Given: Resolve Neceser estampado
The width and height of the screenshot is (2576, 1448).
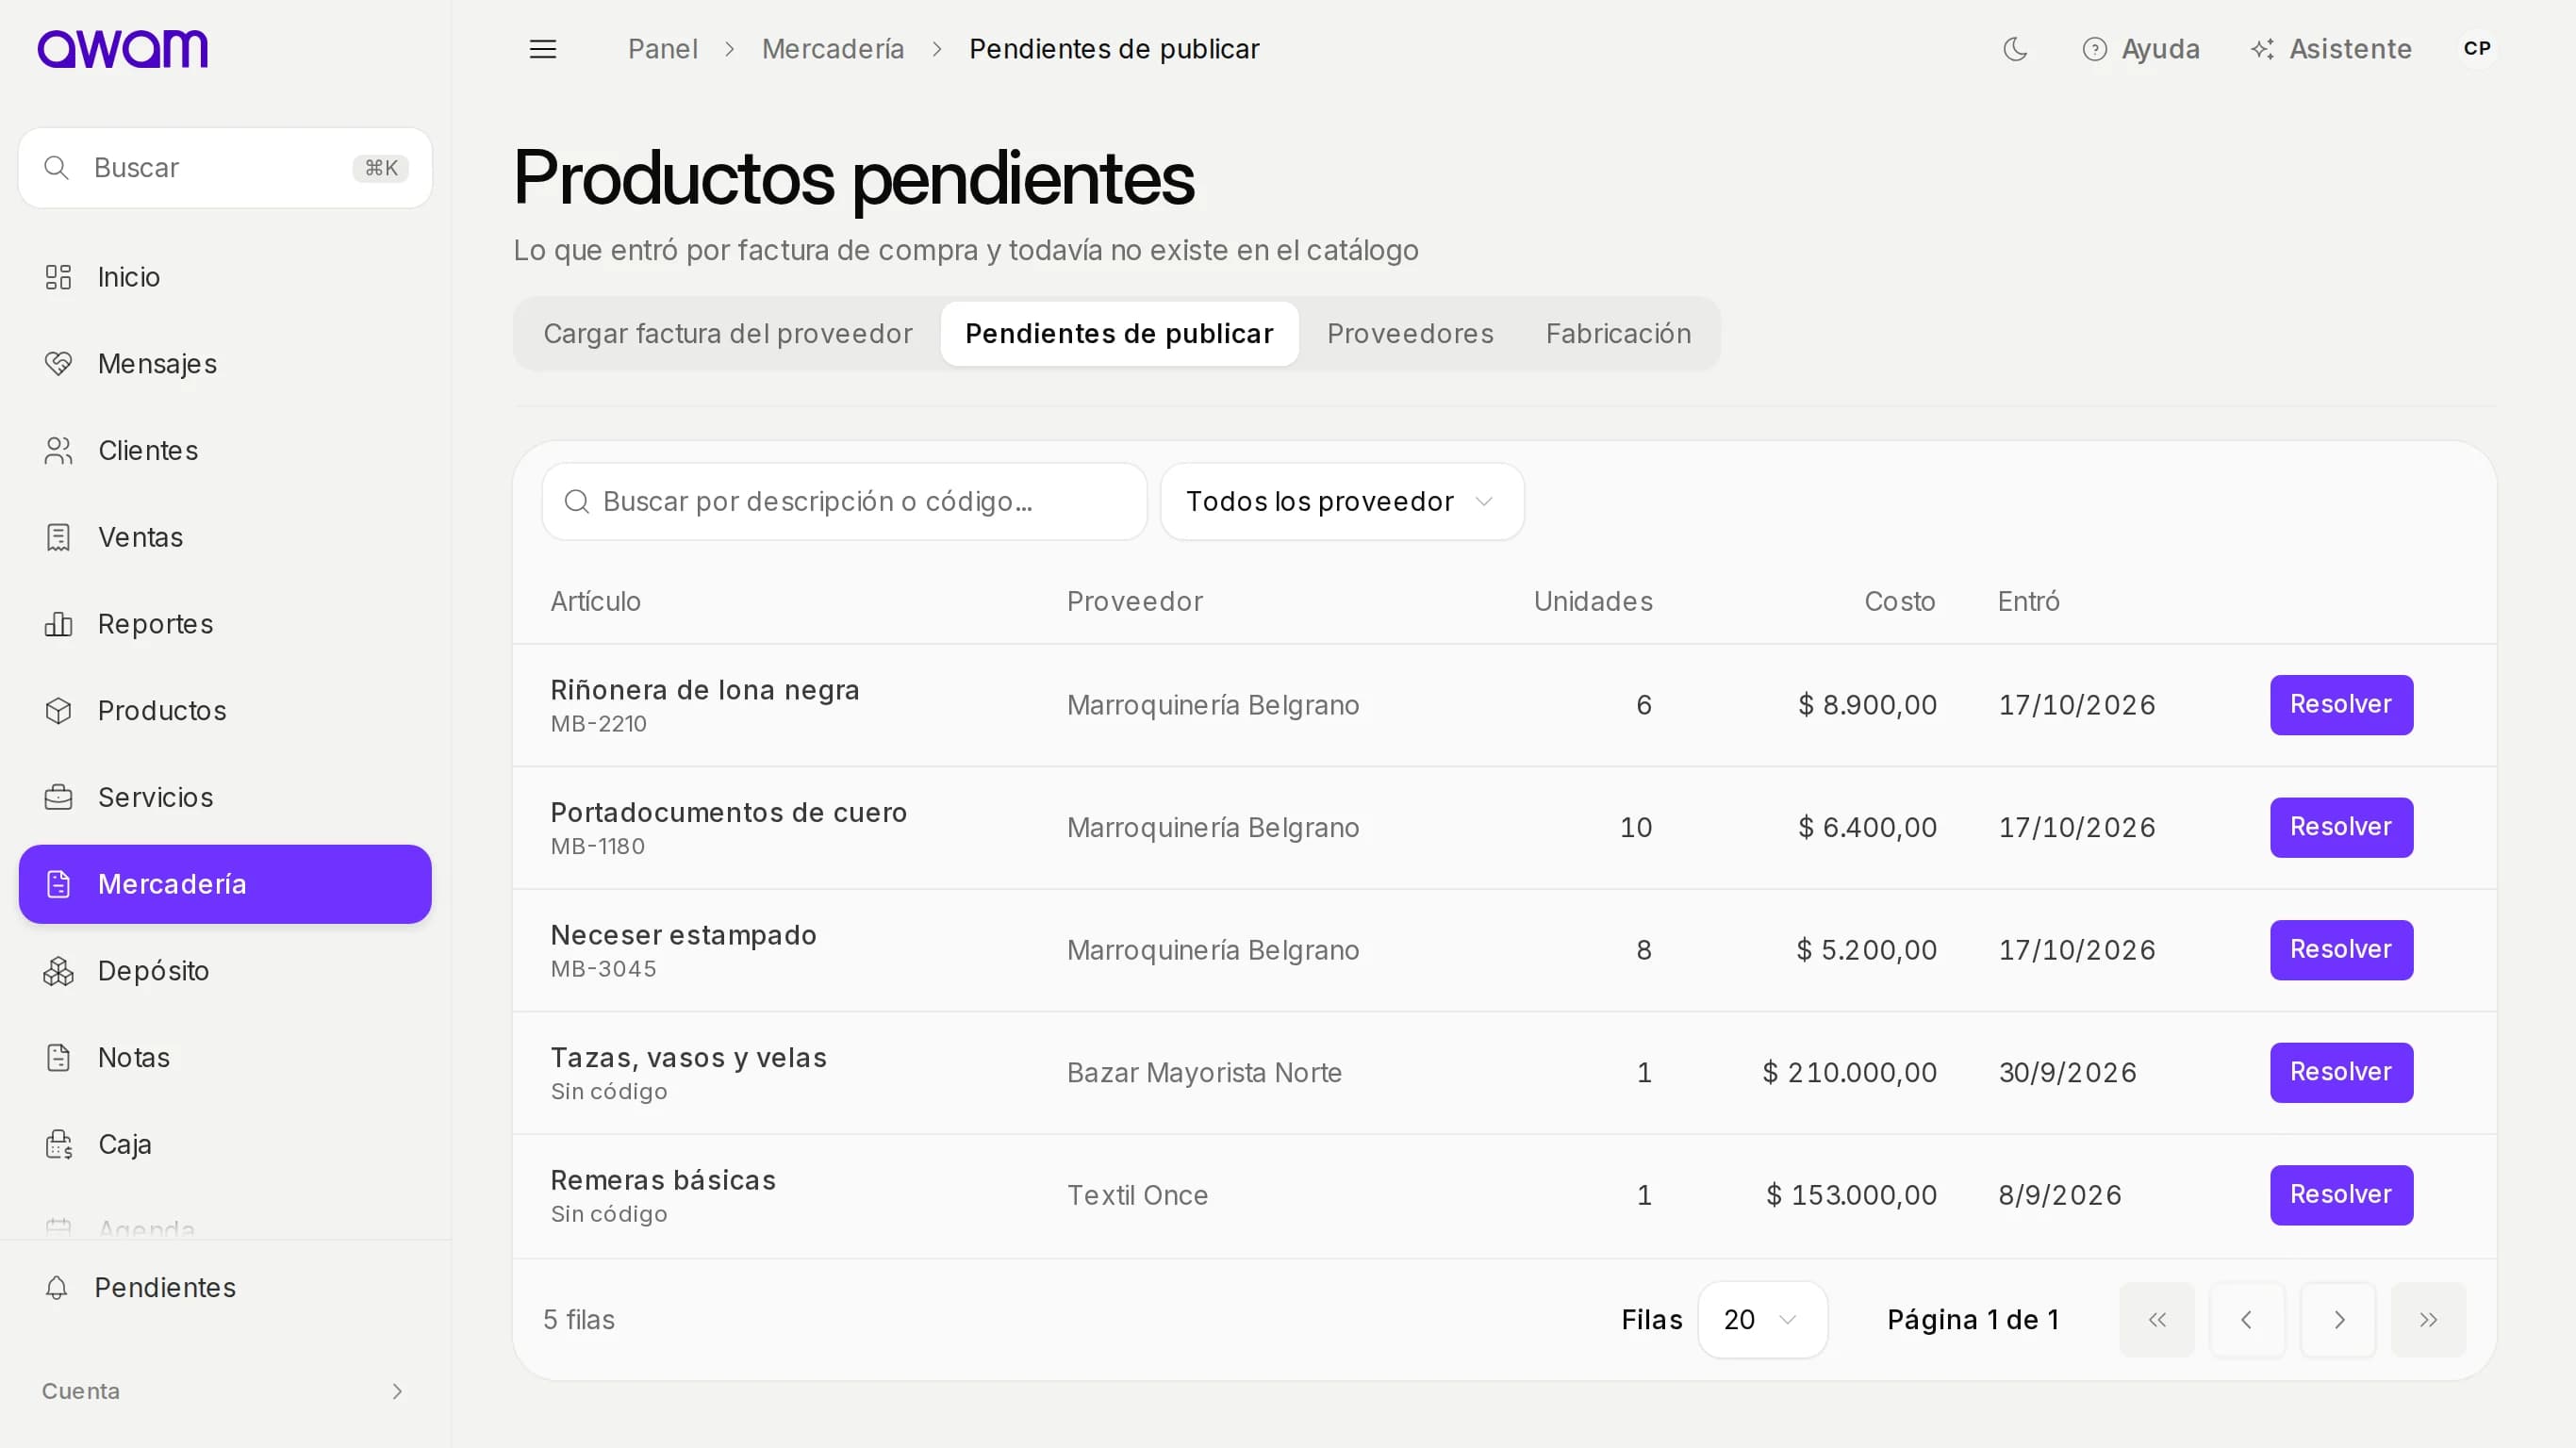Looking at the screenshot, I should point(2340,950).
